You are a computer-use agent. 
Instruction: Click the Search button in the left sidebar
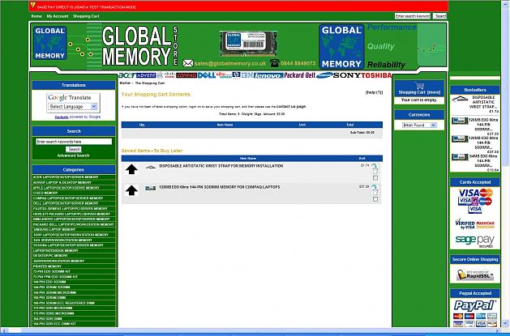tap(74, 149)
